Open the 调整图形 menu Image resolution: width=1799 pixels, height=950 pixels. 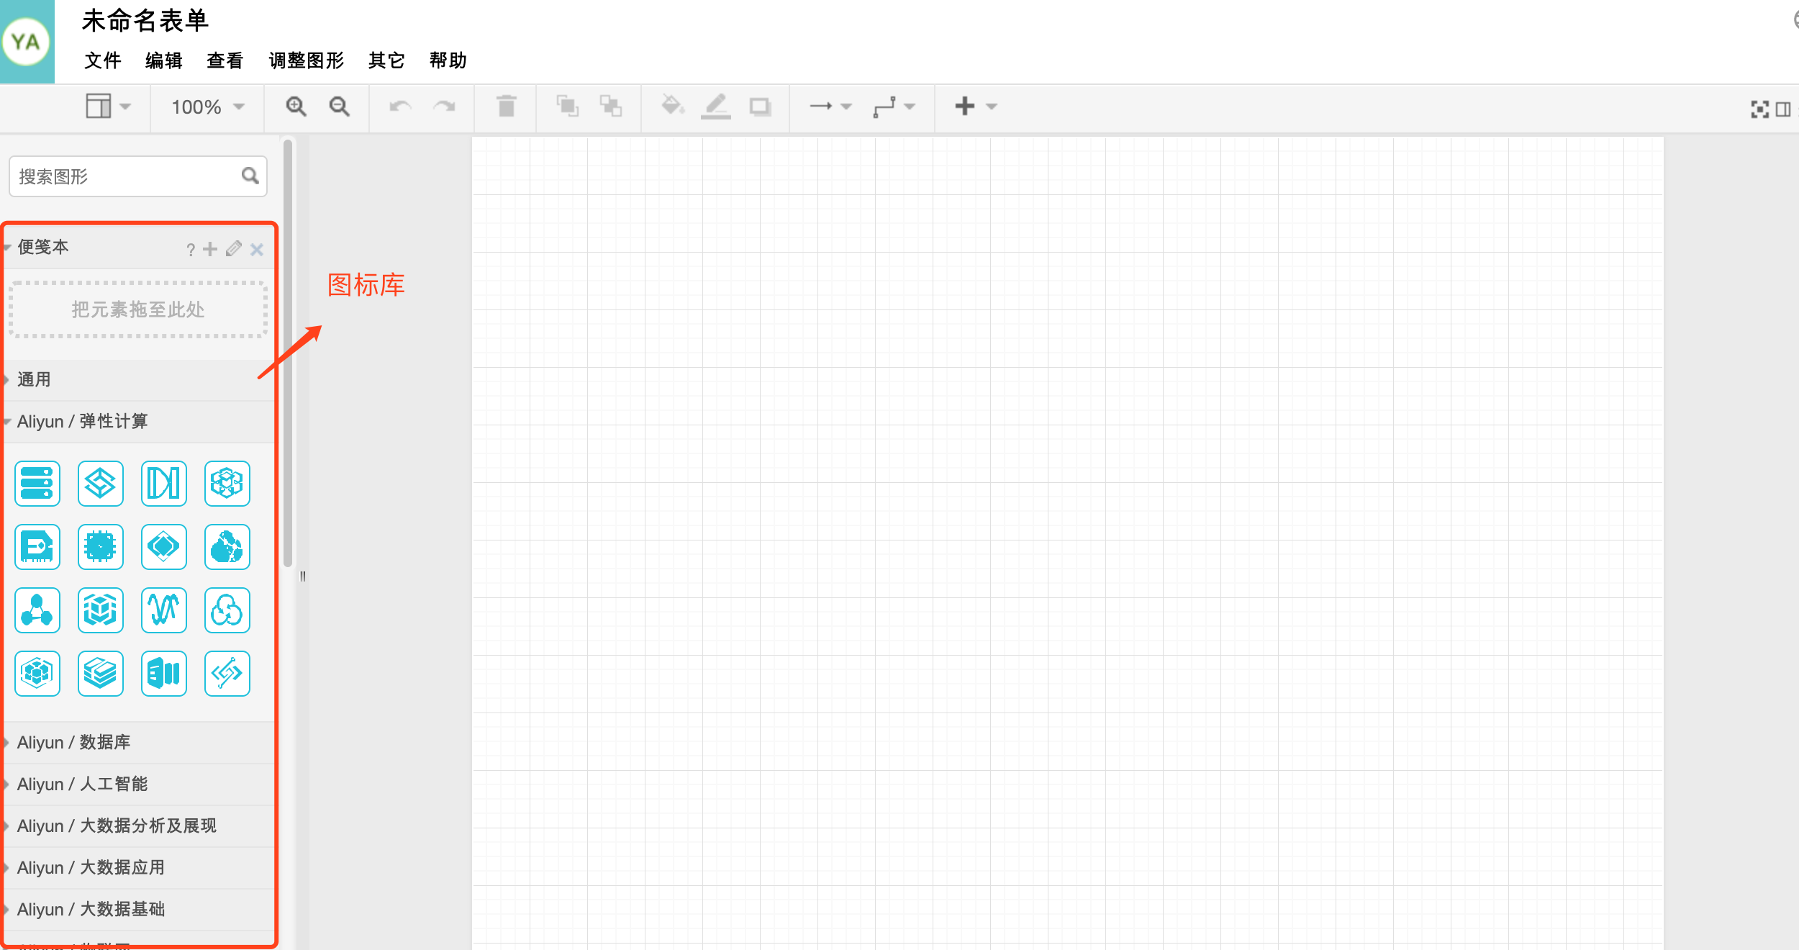tap(307, 60)
